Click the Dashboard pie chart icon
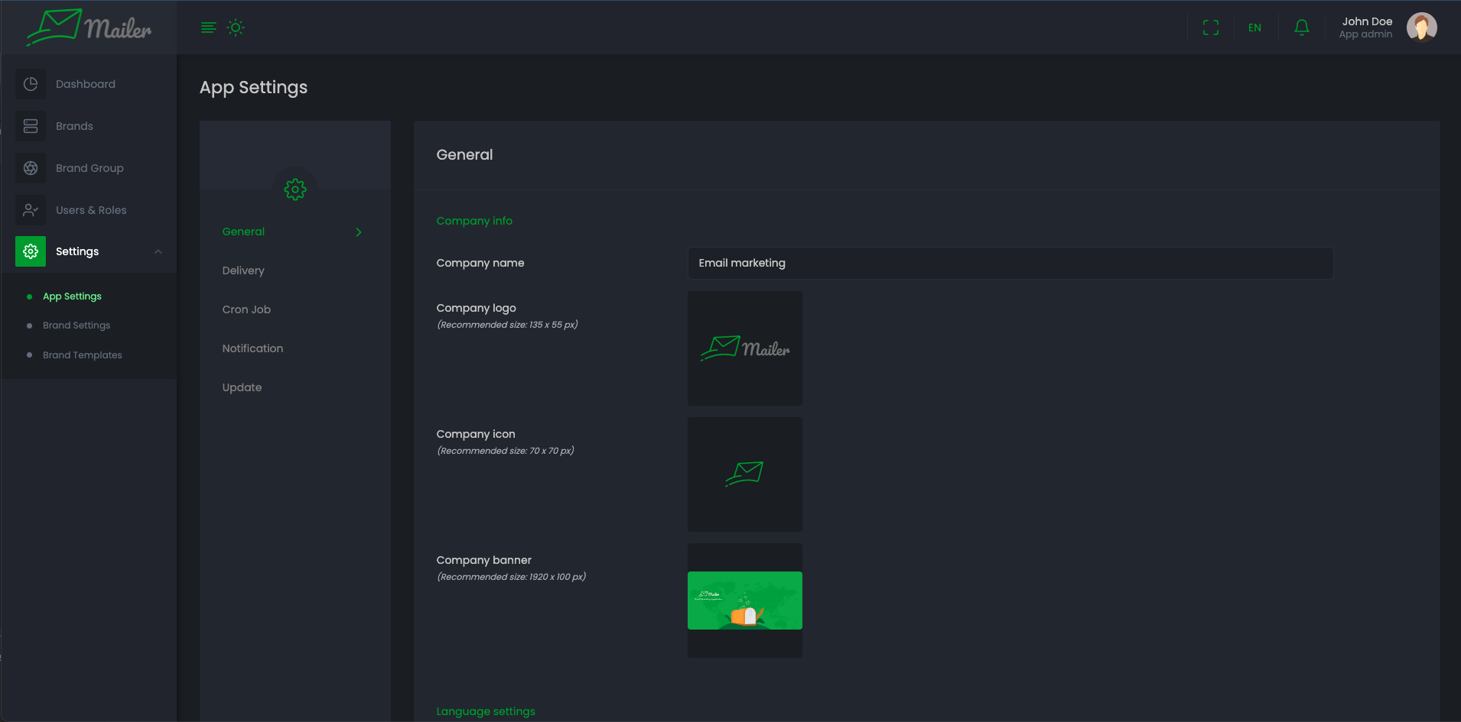 tap(31, 84)
